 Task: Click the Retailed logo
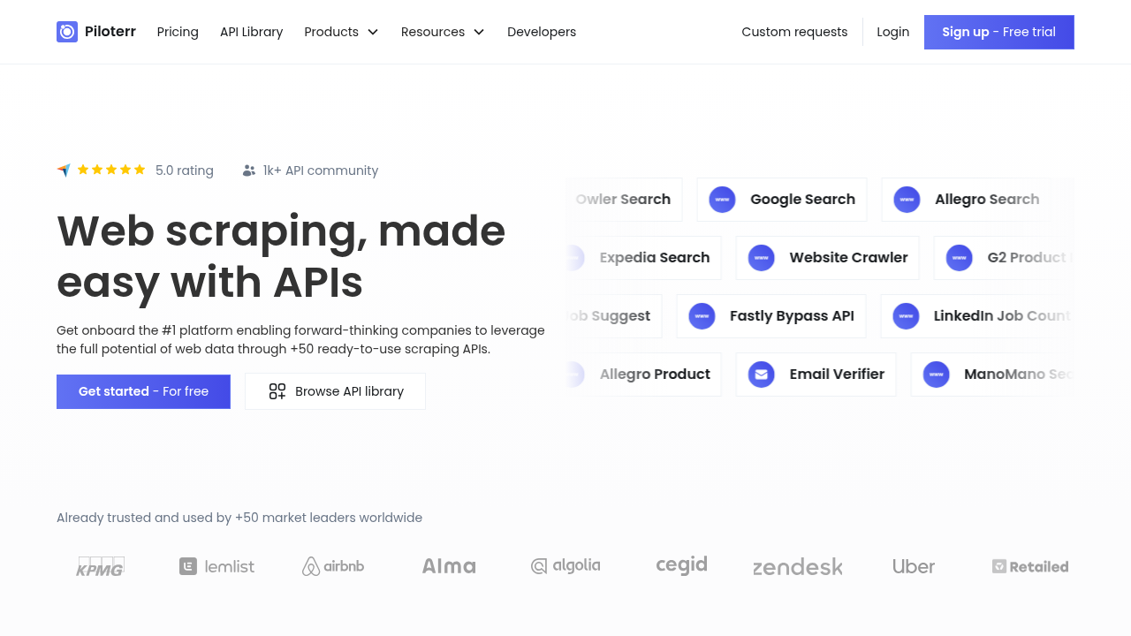point(1030,566)
